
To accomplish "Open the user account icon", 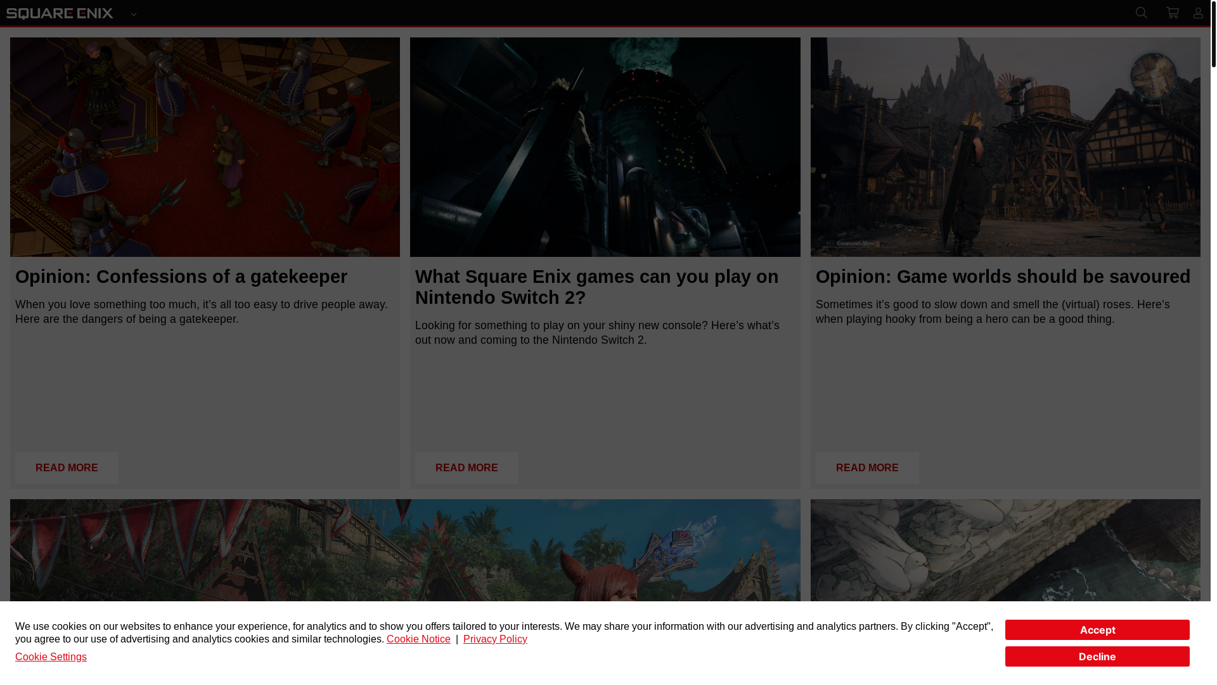I will pyautogui.click(x=1198, y=13).
